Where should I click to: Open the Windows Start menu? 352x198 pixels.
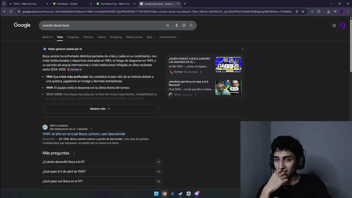[x=156, y=194]
